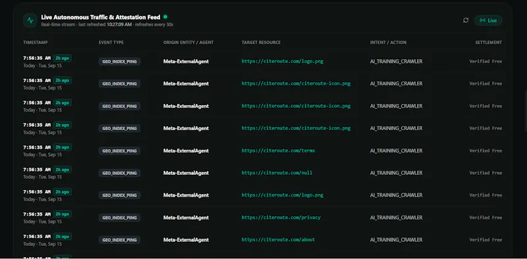Screen dimensions: 527x259
Task: Click the ORIGIN ENTITY / AGENT column header
Action: pos(188,43)
